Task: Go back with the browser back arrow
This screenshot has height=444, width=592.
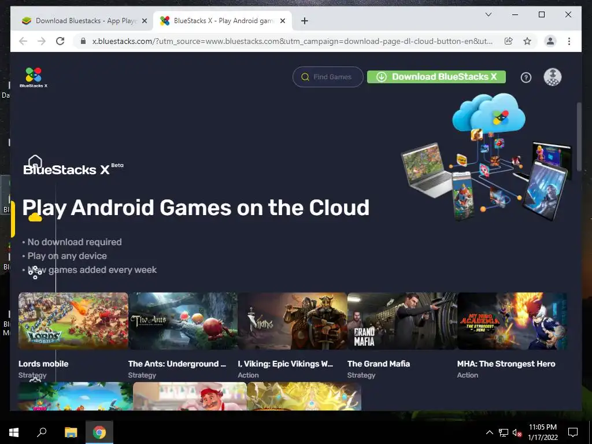Action: pyautogui.click(x=23, y=41)
